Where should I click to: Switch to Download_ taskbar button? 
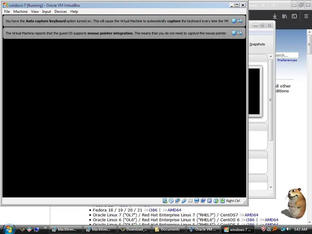(134, 229)
